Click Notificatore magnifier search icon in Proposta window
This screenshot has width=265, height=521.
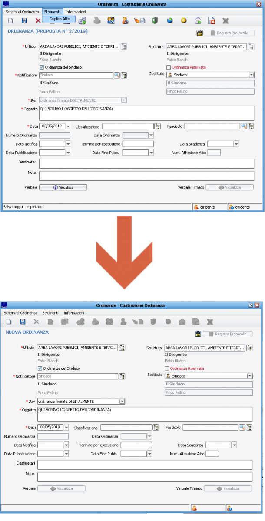click(x=116, y=76)
